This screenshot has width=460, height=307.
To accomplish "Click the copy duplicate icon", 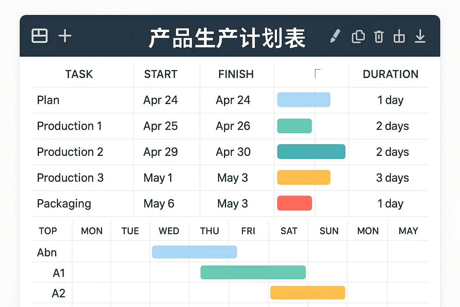I will (x=358, y=37).
